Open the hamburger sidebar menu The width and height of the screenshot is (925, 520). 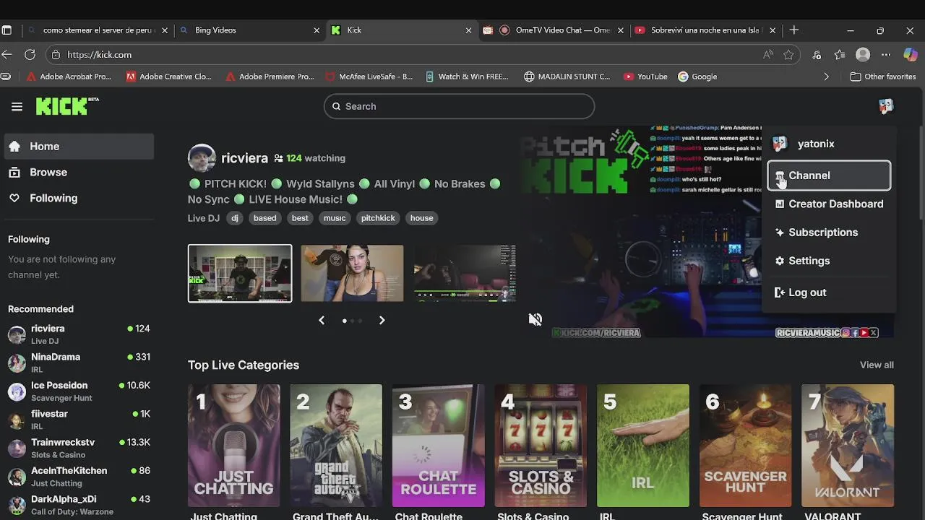point(17,107)
